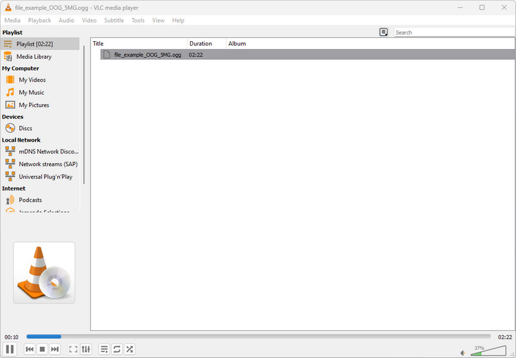Toggle the total time label 02:22
This screenshot has height=358, width=516.
[x=505, y=337]
